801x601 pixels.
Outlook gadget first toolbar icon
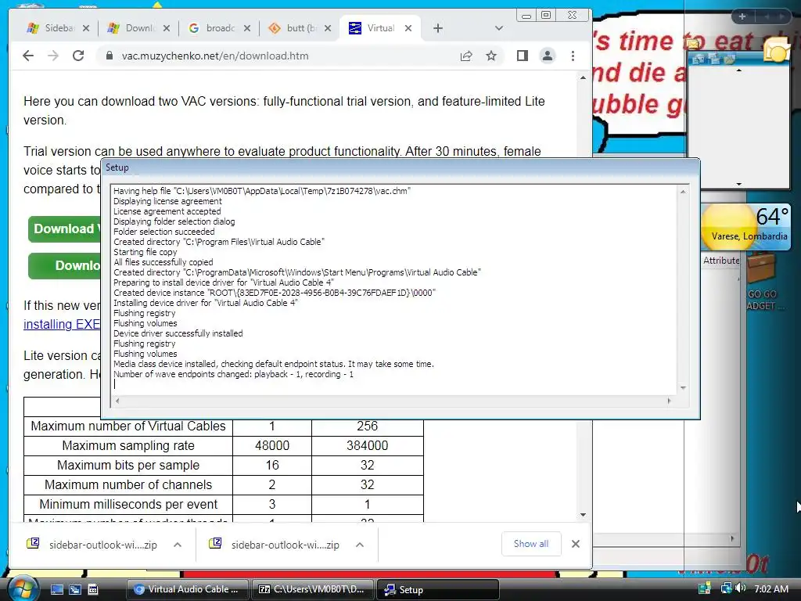tap(697, 59)
